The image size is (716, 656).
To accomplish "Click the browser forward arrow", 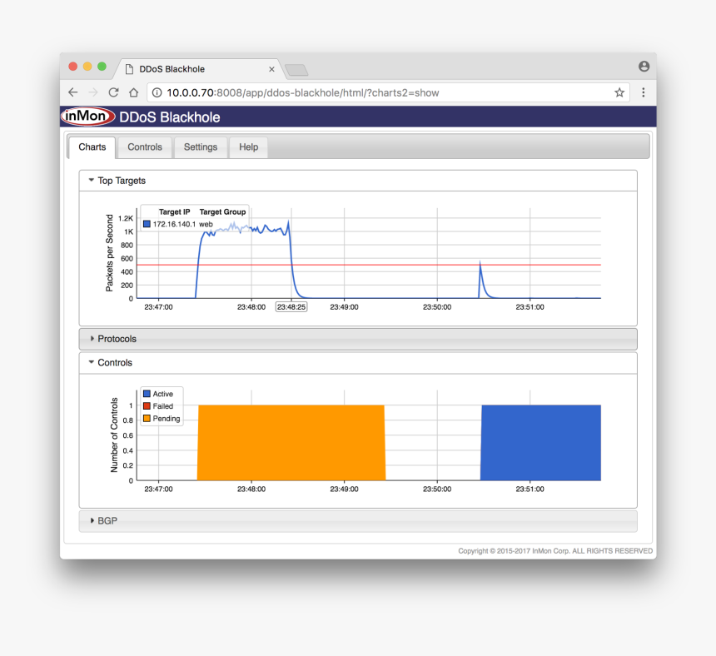I will [93, 92].
